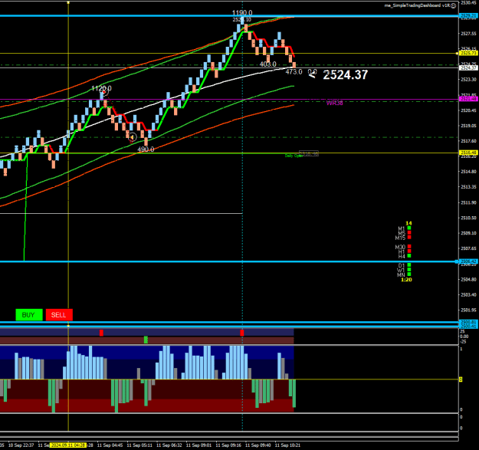Click the 2527.55 price scale label
The height and width of the screenshot is (450, 479).
[x=468, y=33]
